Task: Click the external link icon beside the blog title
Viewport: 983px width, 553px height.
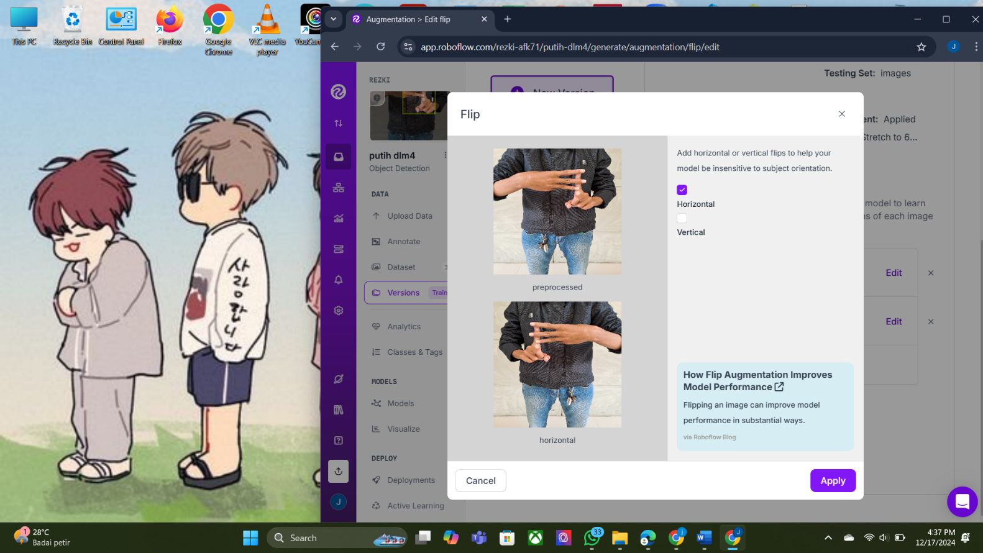Action: [779, 386]
